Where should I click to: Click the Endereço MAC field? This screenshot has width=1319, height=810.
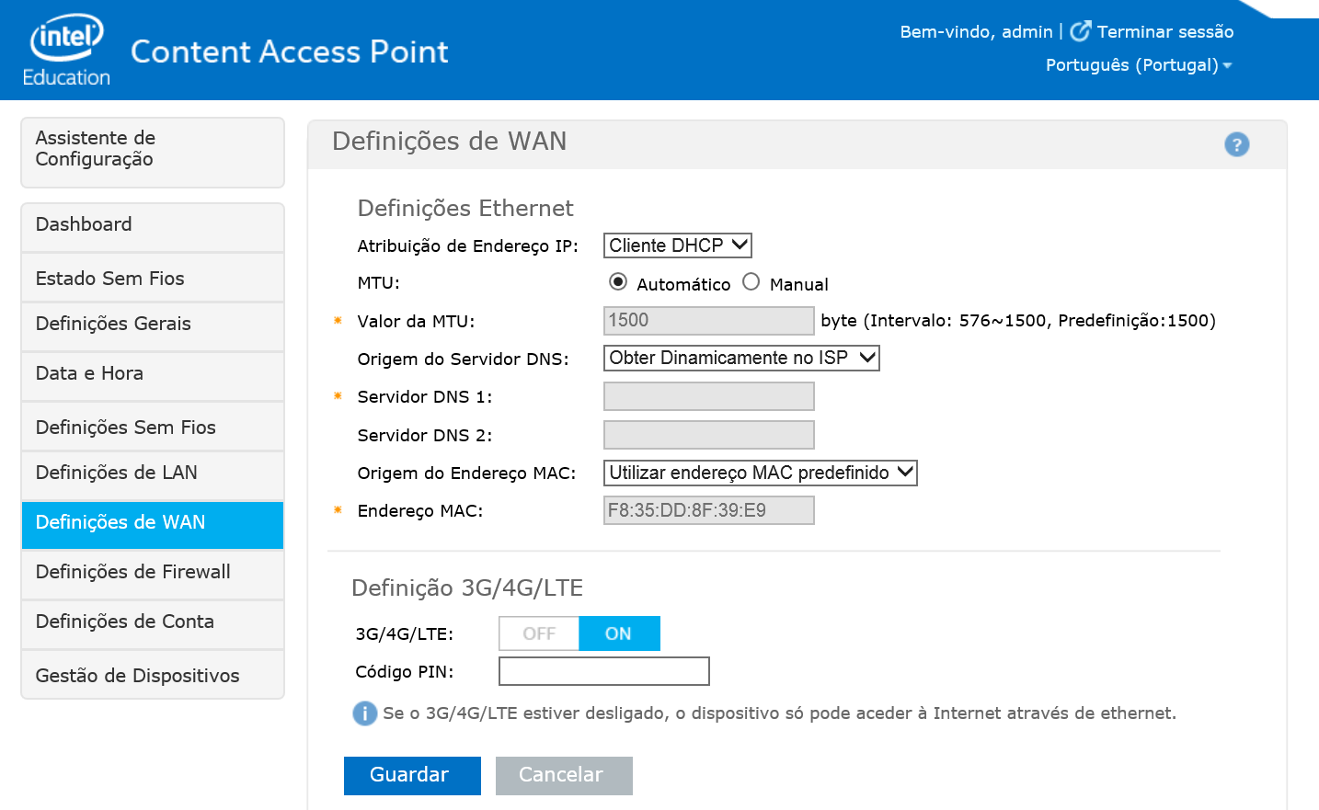[708, 510]
